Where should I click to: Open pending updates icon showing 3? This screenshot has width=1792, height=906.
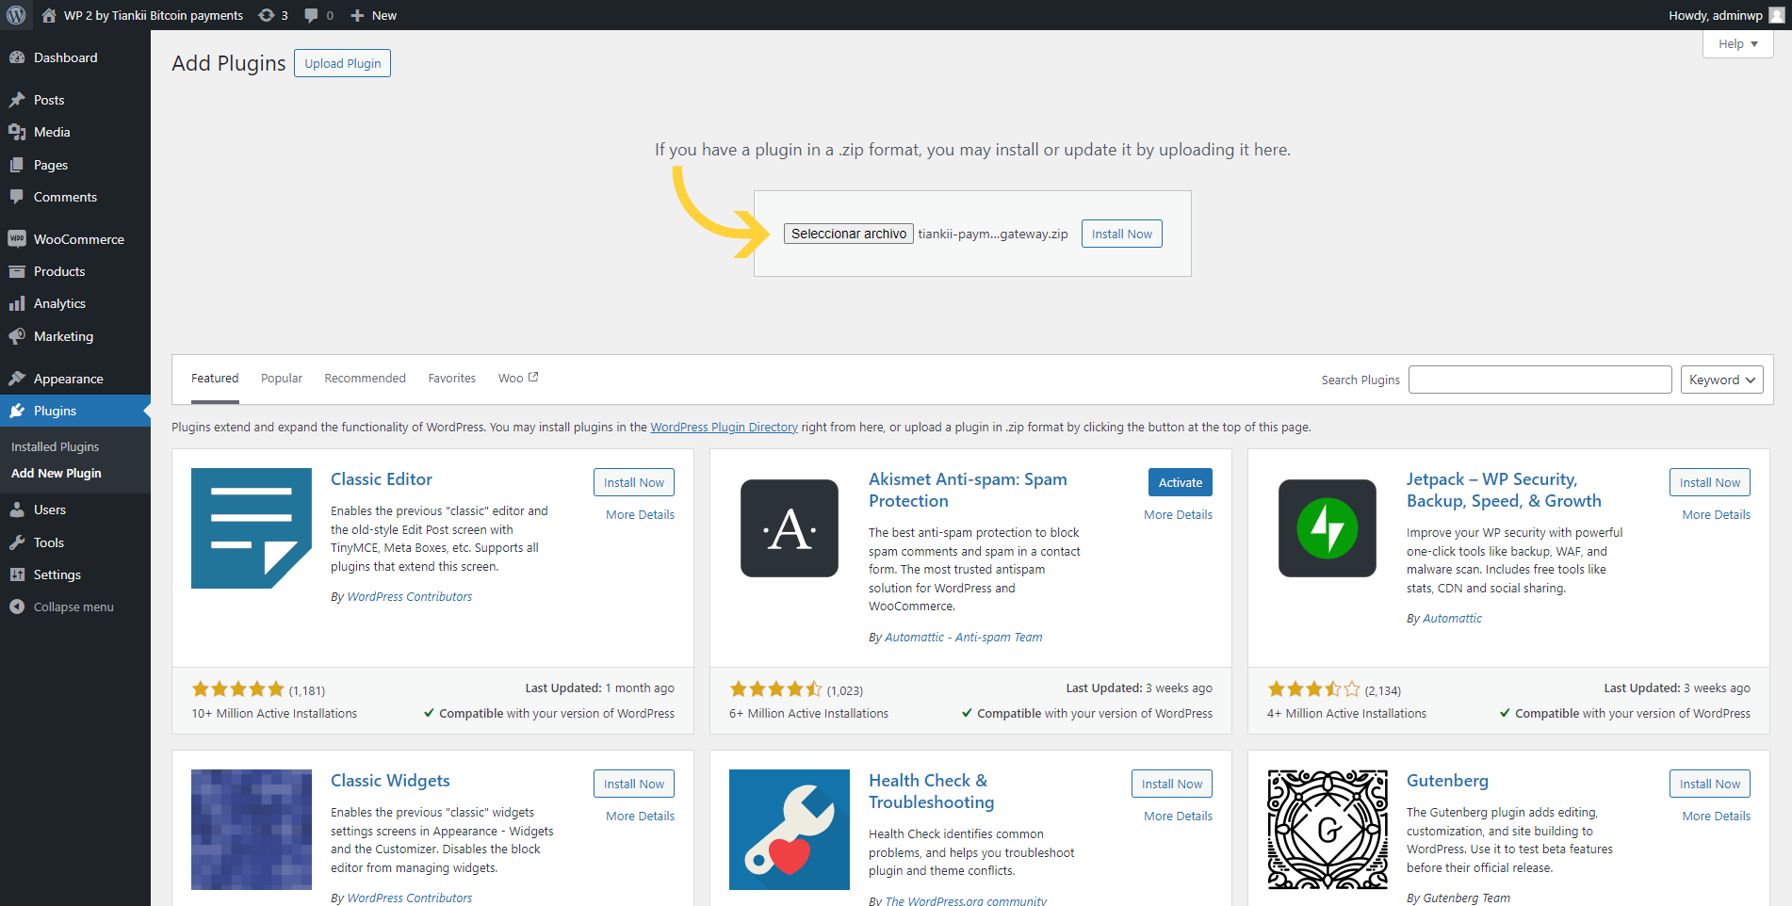point(267,15)
